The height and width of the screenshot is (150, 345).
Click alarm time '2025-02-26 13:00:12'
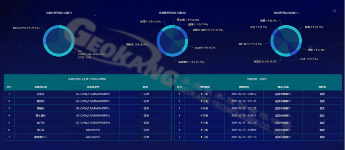[x=244, y=94]
